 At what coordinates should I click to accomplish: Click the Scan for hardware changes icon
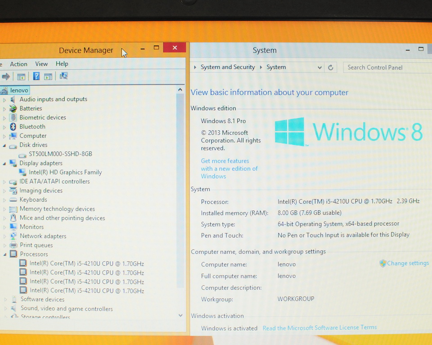tap(64, 76)
